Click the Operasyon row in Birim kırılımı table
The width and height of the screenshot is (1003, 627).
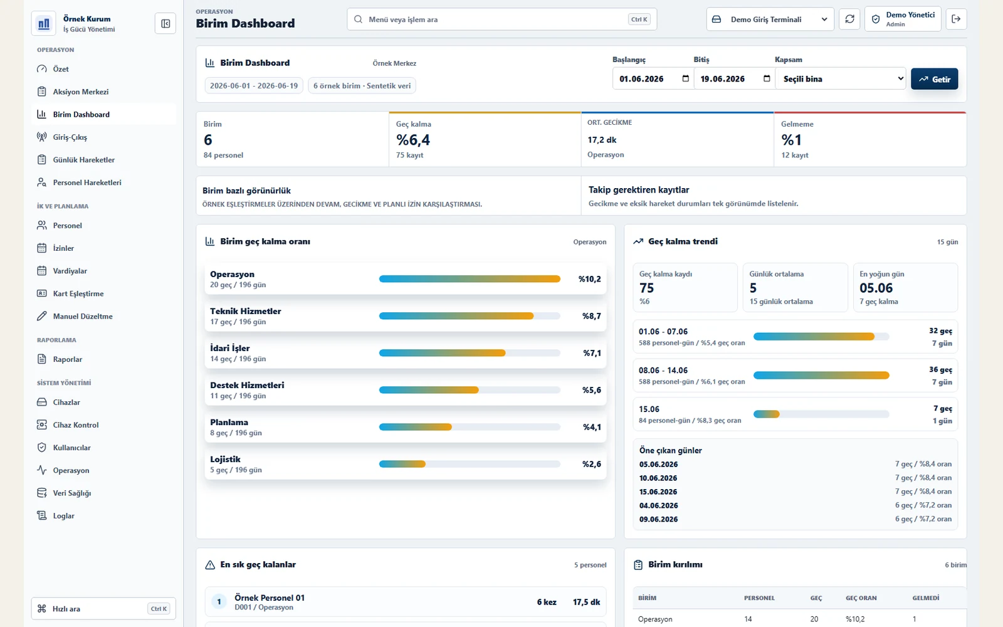coord(800,619)
